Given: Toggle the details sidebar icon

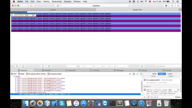Looking at the screenshot, I should pyautogui.click(x=141, y=74).
